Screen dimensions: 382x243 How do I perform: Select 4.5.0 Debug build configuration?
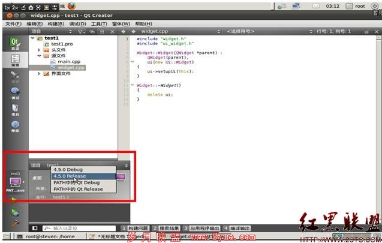[83, 169]
